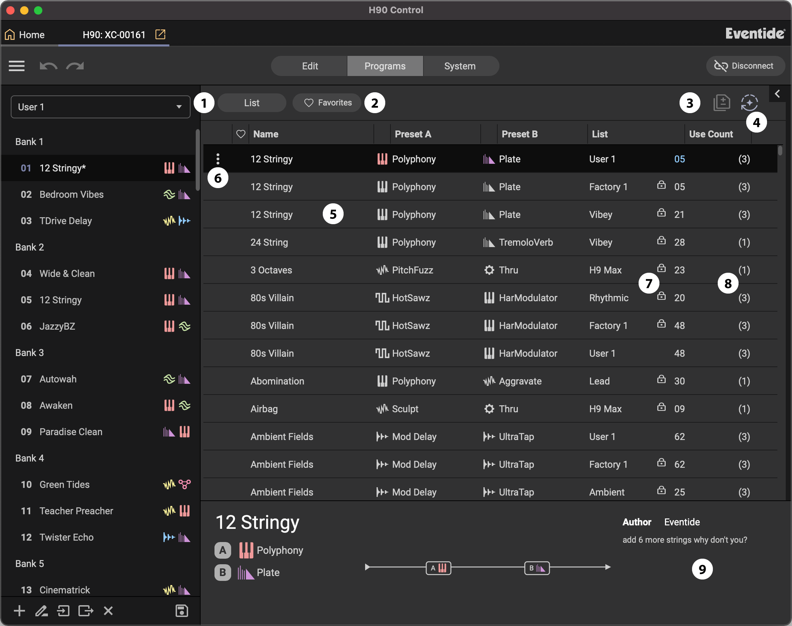Switch to the Programs tab
The image size is (792, 626).
tap(385, 66)
